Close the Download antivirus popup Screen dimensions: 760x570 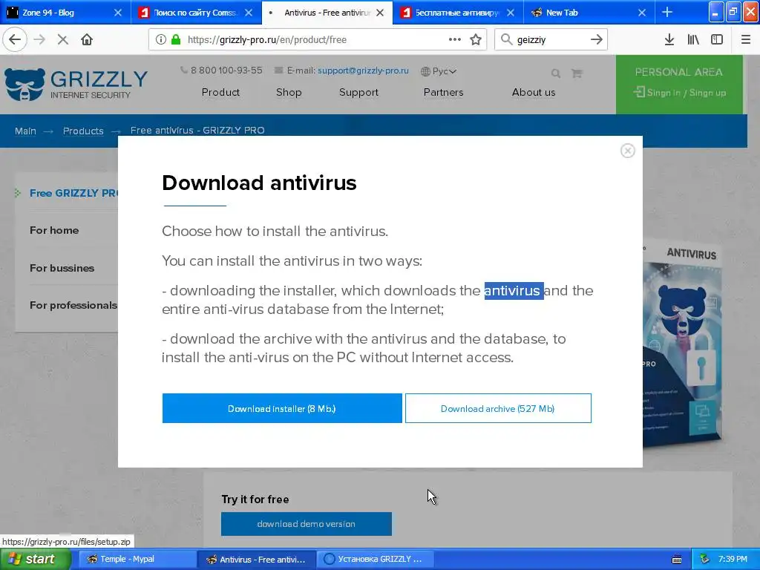(628, 151)
